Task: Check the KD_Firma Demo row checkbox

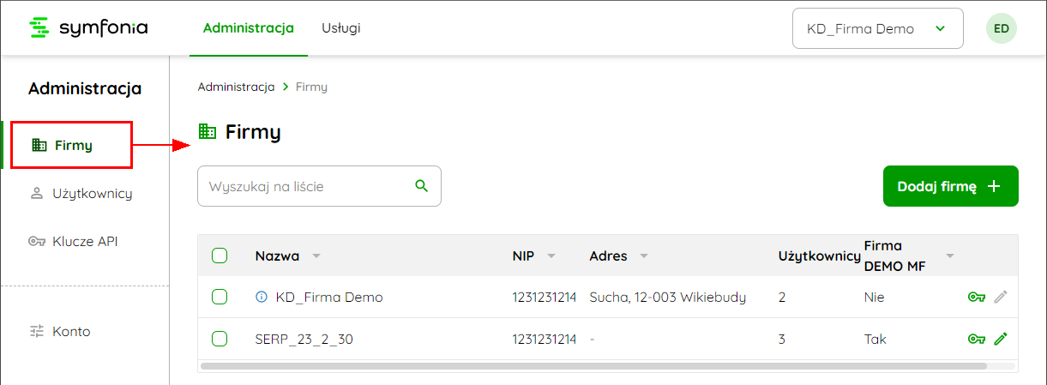Action: 220,297
